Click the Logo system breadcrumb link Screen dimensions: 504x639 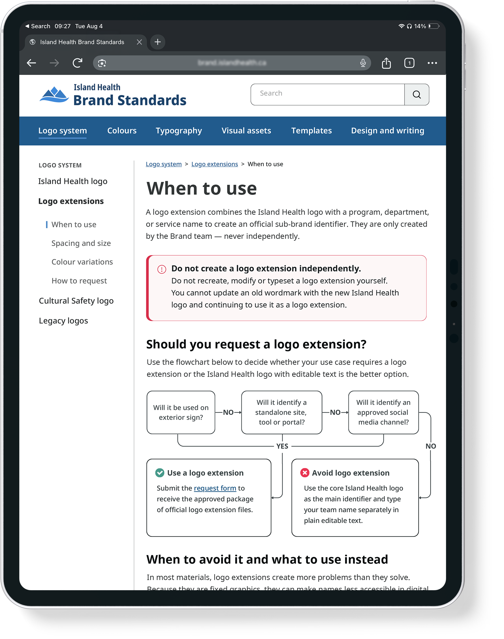(x=164, y=164)
